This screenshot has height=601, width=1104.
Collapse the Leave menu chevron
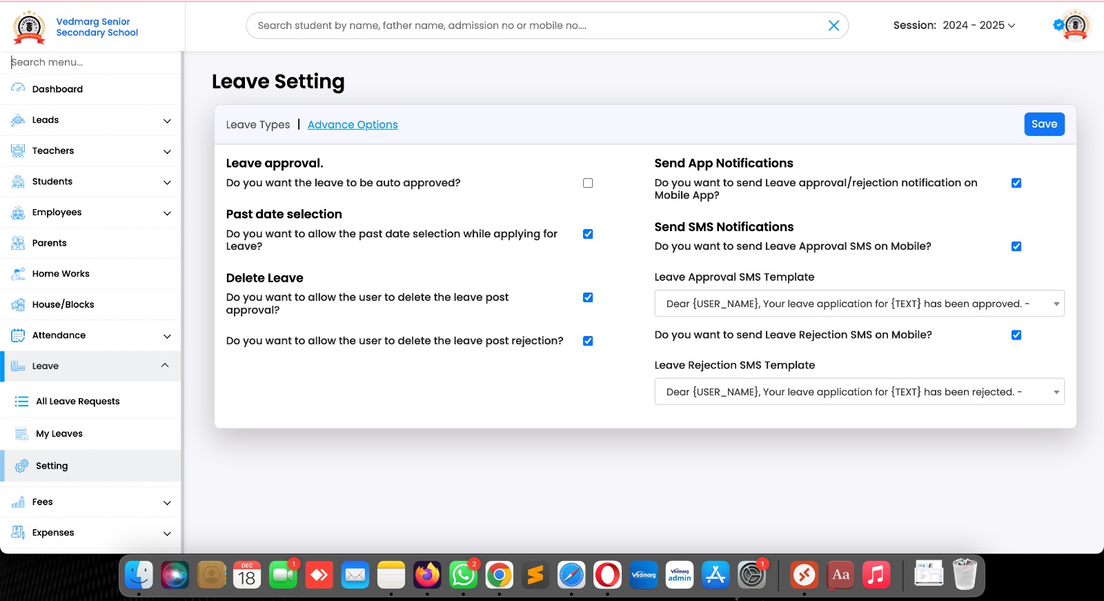(165, 365)
